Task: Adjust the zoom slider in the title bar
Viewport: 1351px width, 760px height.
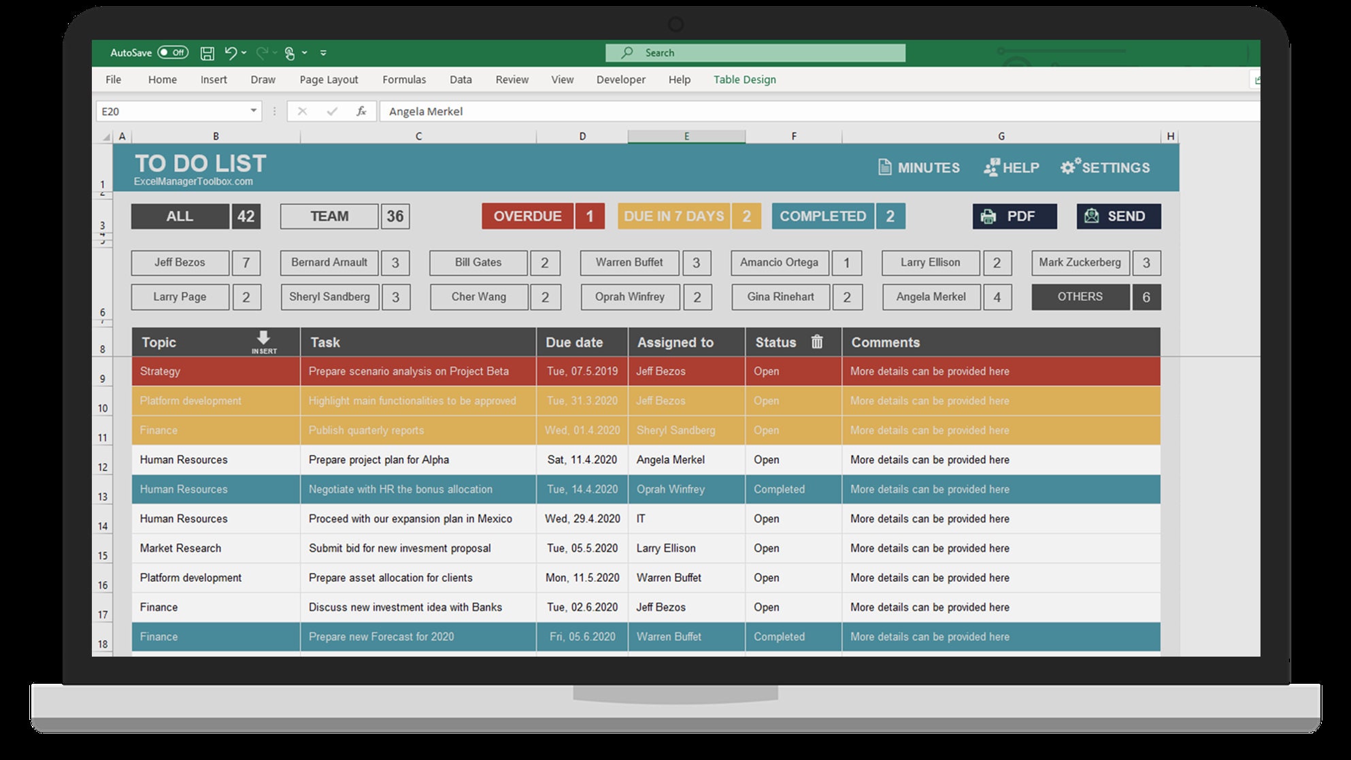Action: 1061,50
